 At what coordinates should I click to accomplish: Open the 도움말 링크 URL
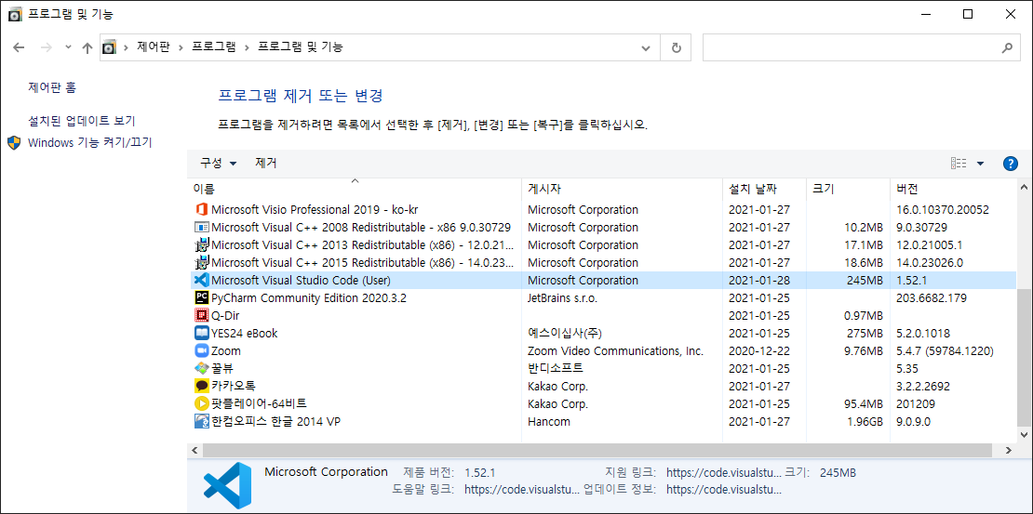522,490
